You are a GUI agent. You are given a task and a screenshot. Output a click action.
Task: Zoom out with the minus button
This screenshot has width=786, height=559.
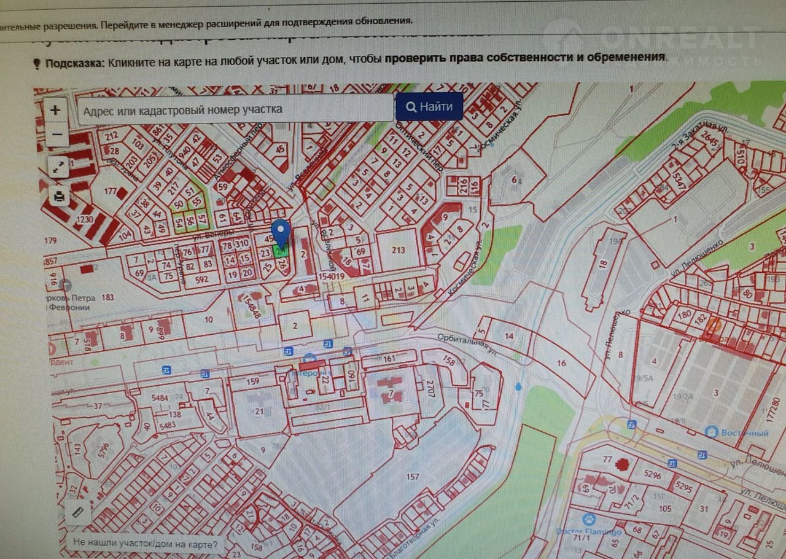(x=56, y=134)
